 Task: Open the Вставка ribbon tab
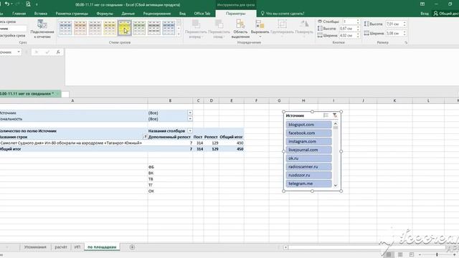point(41,14)
